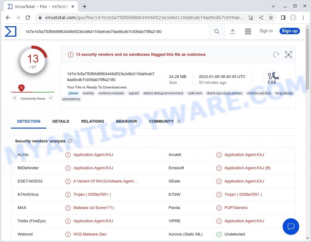
Task: Vote malicious with the community X icon
Action: click(15, 98)
